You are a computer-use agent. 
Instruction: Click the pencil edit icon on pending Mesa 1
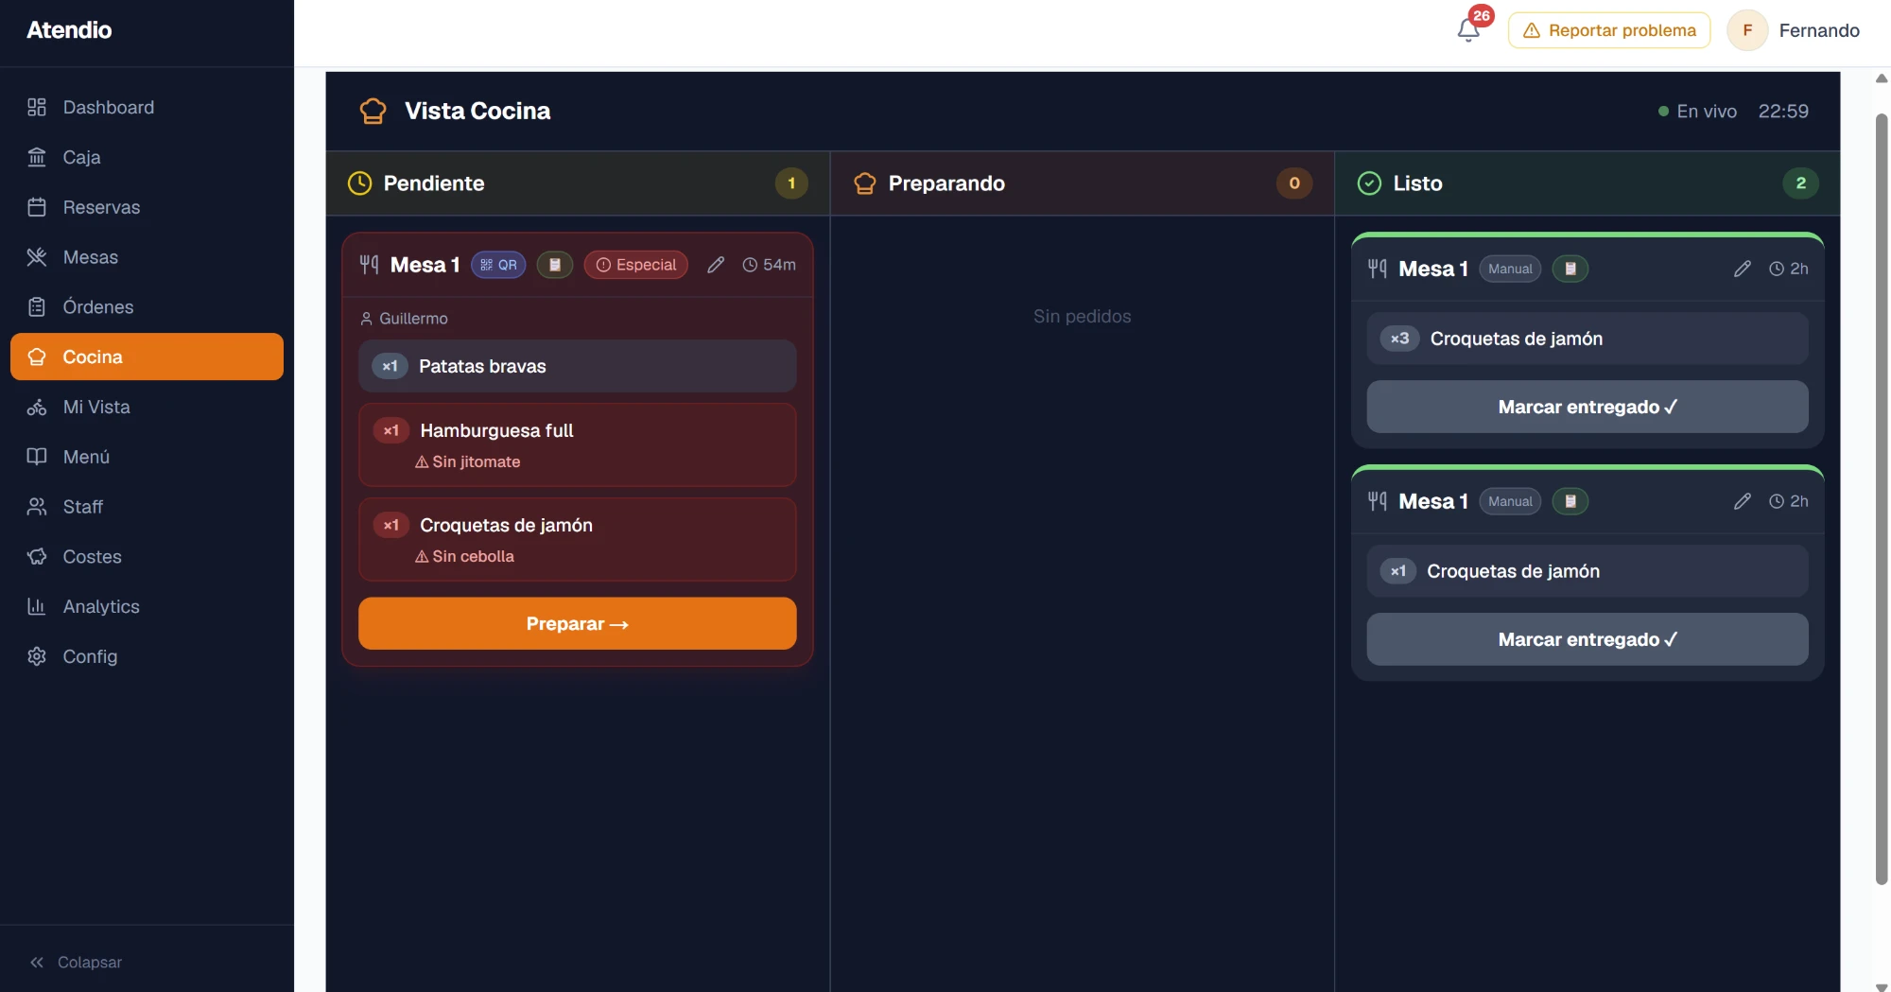716,265
